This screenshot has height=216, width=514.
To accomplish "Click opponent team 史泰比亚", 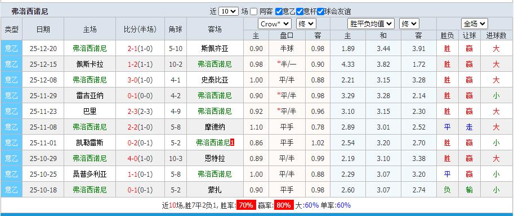I will pyautogui.click(x=214, y=80).
